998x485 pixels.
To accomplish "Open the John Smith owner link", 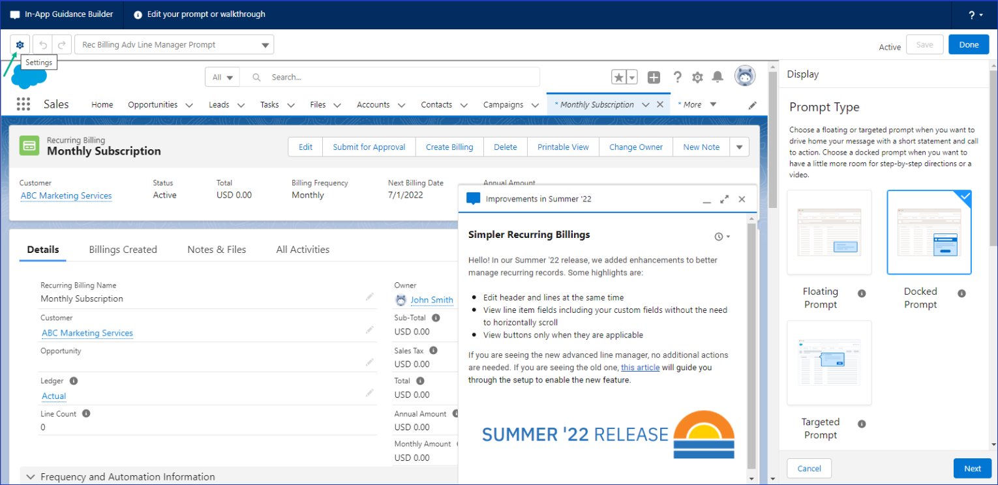I will point(432,300).
